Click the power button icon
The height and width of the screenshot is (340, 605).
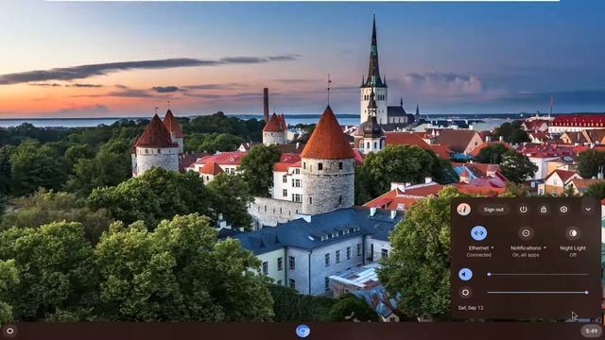click(x=523, y=210)
